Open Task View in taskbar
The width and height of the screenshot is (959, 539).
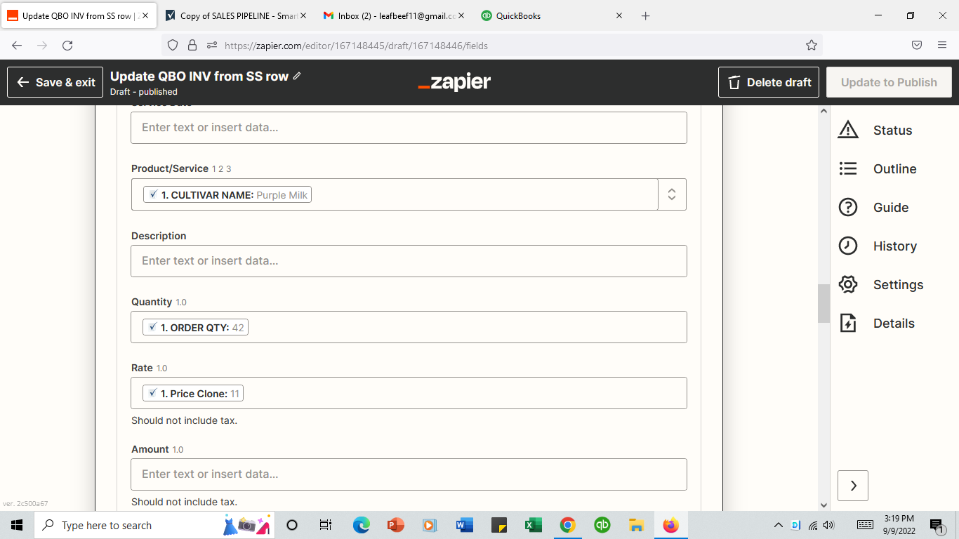[x=325, y=525]
